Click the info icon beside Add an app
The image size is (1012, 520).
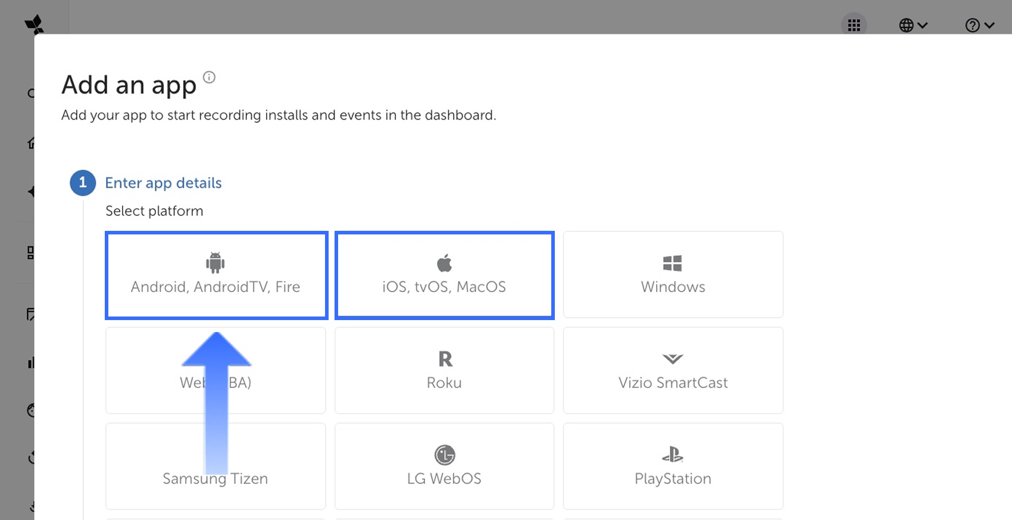209,77
